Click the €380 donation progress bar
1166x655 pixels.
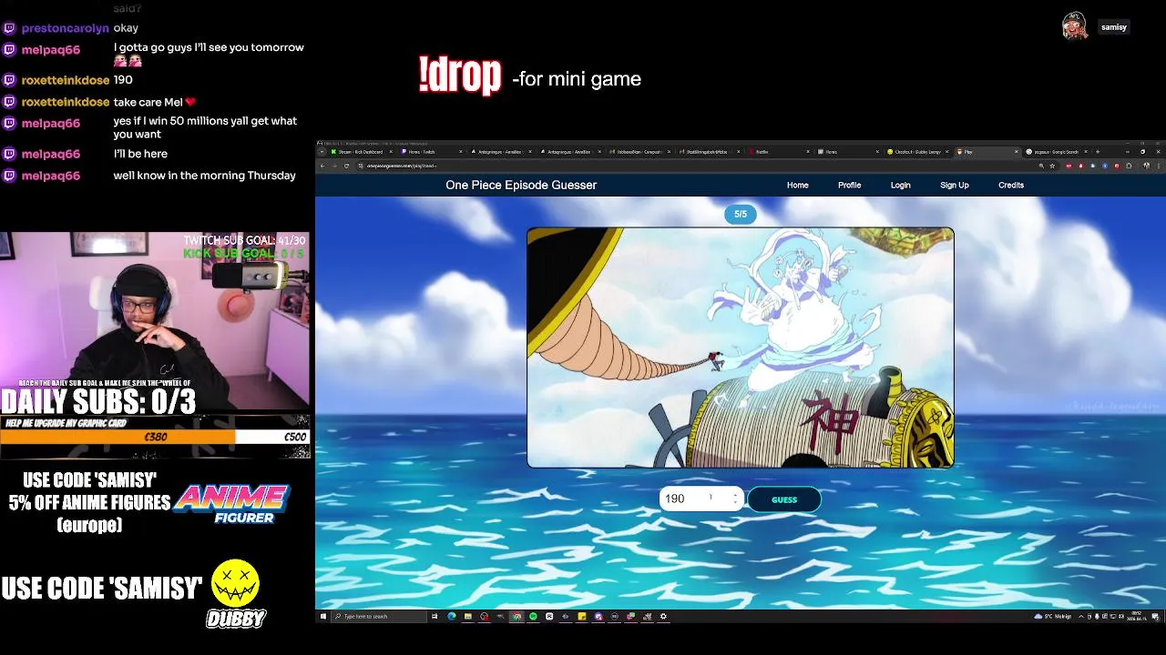(x=155, y=437)
